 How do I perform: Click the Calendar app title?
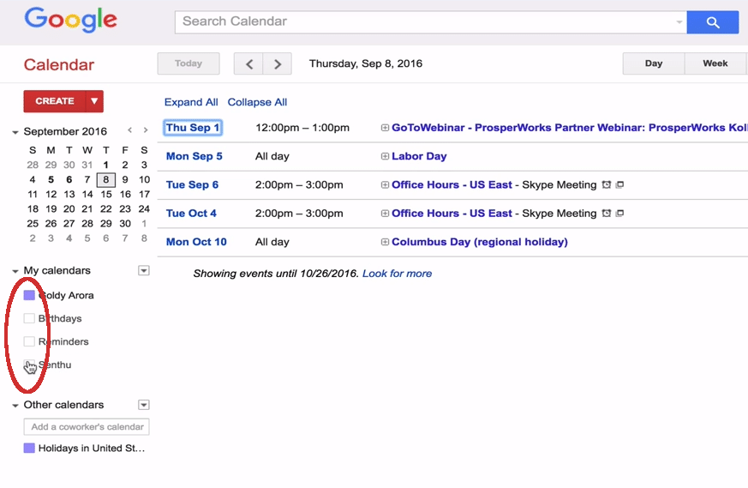pos(59,65)
